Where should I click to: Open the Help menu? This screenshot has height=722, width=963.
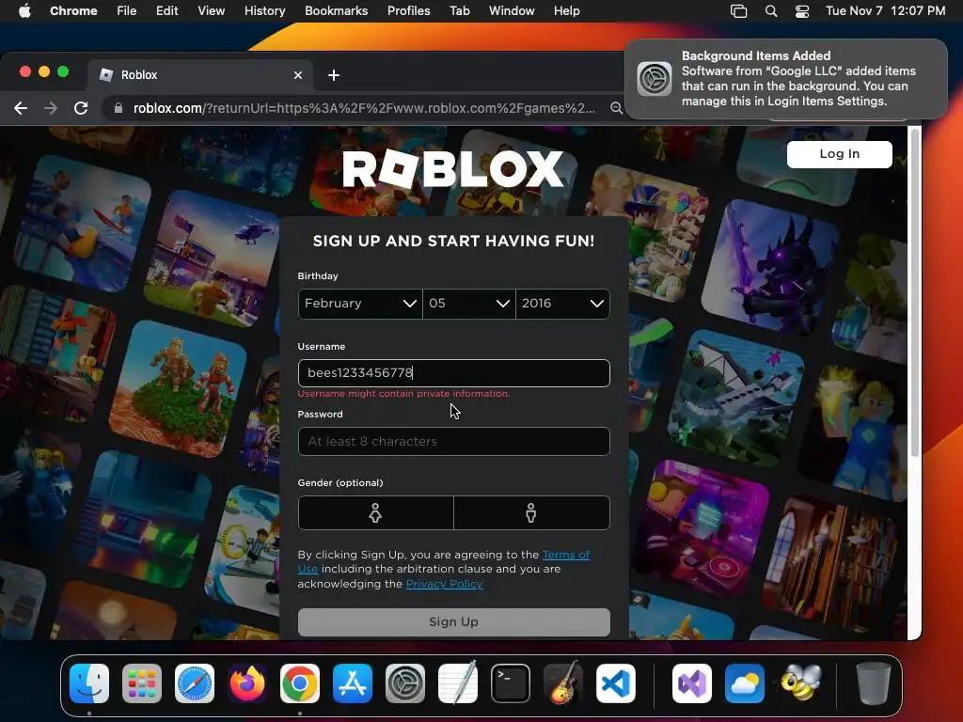click(566, 11)
